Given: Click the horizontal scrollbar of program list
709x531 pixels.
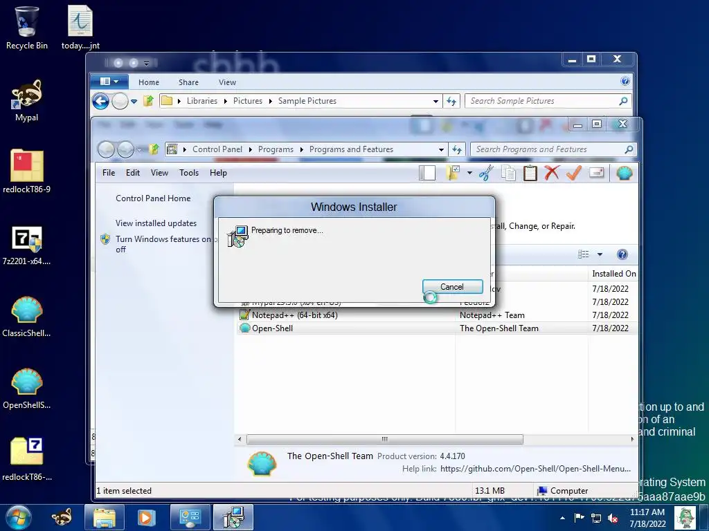Looking at the screenshot, I should click(x=384, y=439).
